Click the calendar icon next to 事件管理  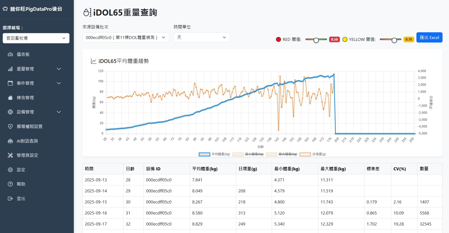(x=10, y=83)
